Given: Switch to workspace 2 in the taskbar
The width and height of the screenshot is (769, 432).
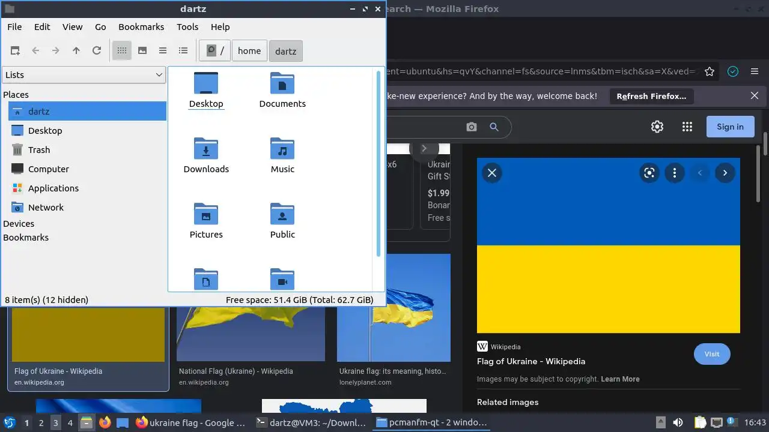Looking at the screenshot, I should pos(41,423).
